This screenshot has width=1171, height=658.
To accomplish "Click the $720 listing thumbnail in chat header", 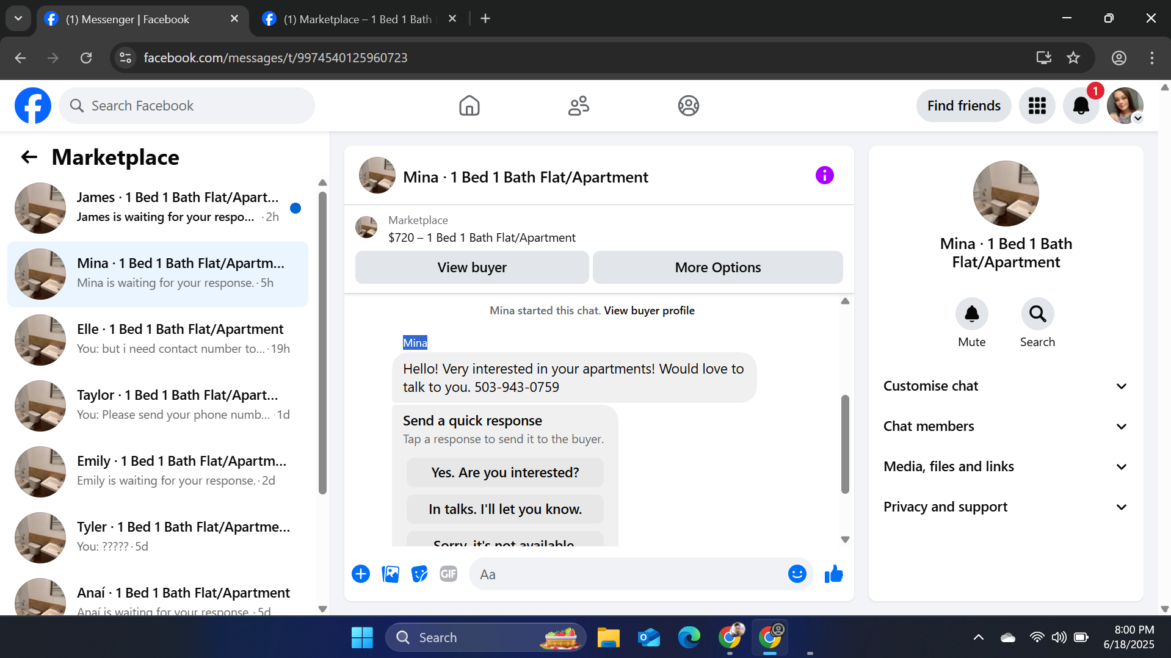I will pos(366,227).
